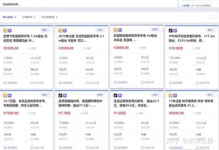219x150 pixels.
Task: Toggle the arrow next to 价格排序
Action: (35, 17)
